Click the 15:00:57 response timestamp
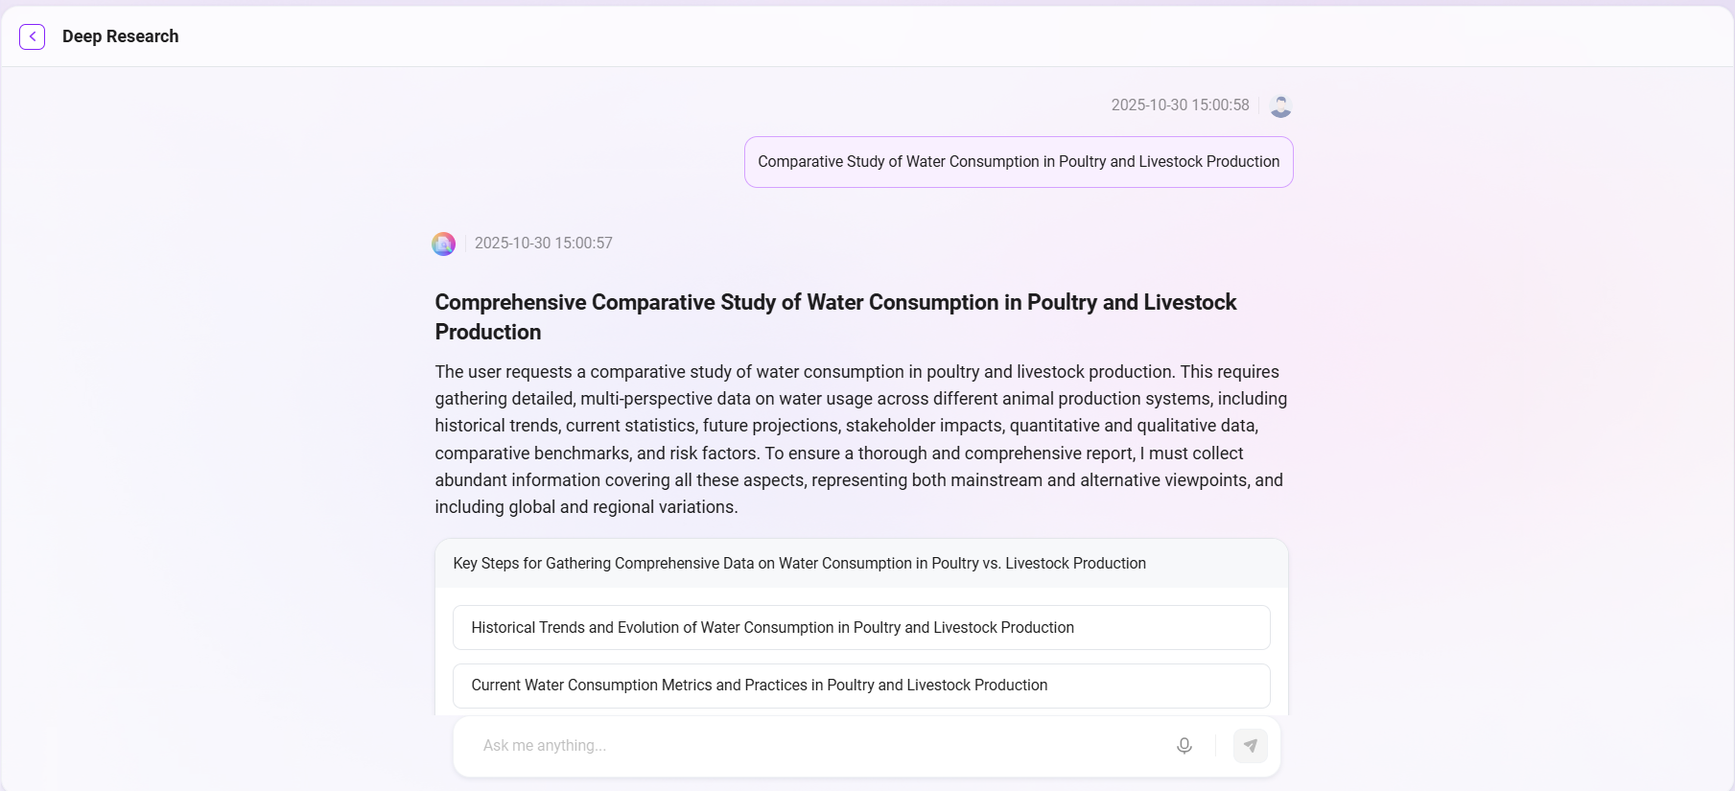Viewport: 1735px width, 791px height. (543, 244)
